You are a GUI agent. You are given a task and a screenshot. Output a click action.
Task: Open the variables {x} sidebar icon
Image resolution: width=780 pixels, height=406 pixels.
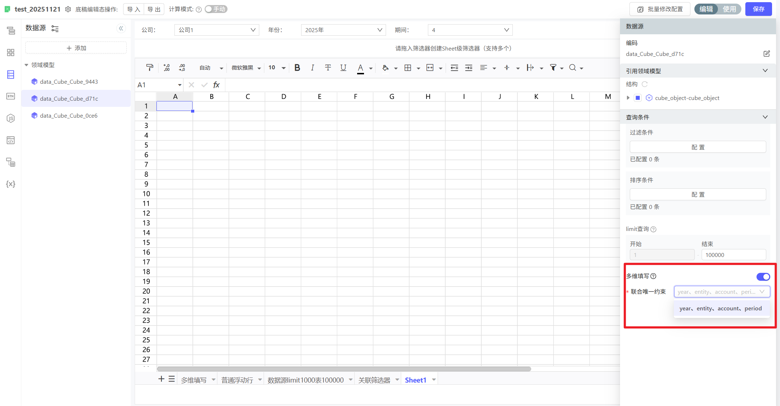(10, 184)
